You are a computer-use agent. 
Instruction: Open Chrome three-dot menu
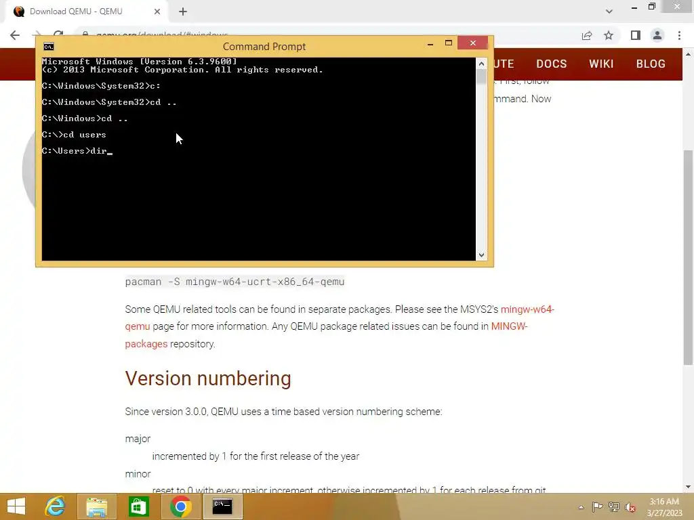pos(679,35)
